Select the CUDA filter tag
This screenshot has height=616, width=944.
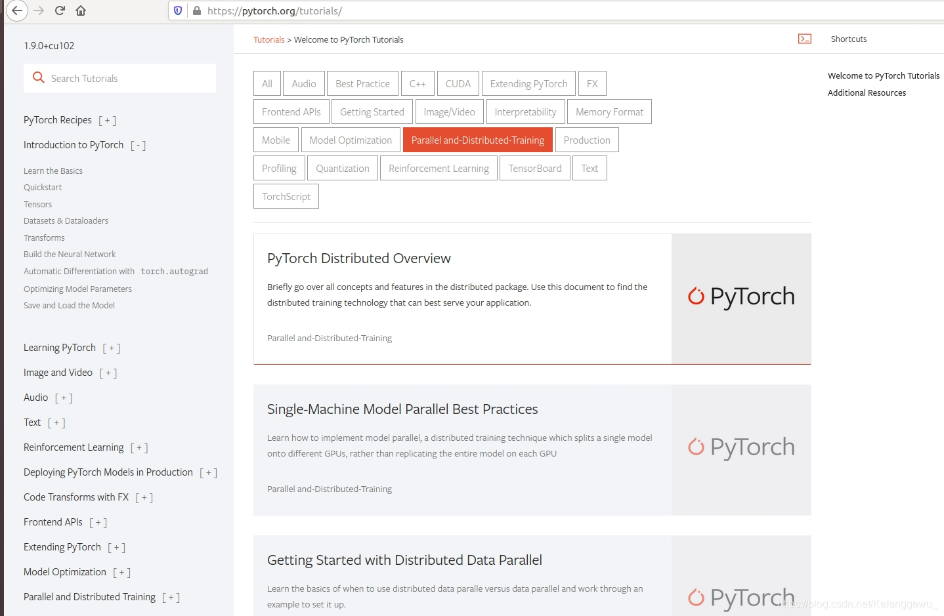point(458,83)
